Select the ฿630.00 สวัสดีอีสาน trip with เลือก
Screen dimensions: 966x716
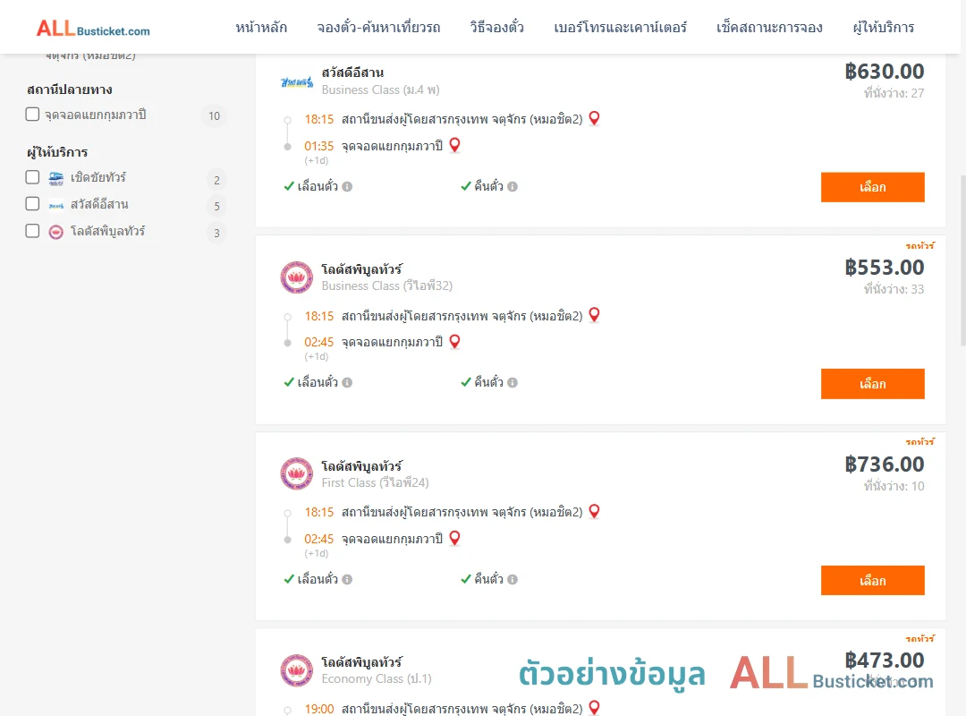pos(872,187)
